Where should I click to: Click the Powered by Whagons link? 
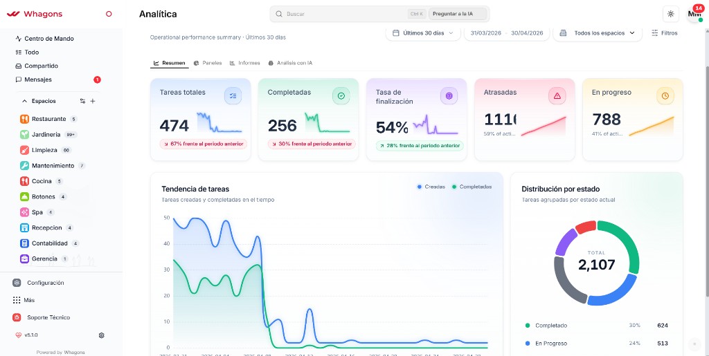61,353
